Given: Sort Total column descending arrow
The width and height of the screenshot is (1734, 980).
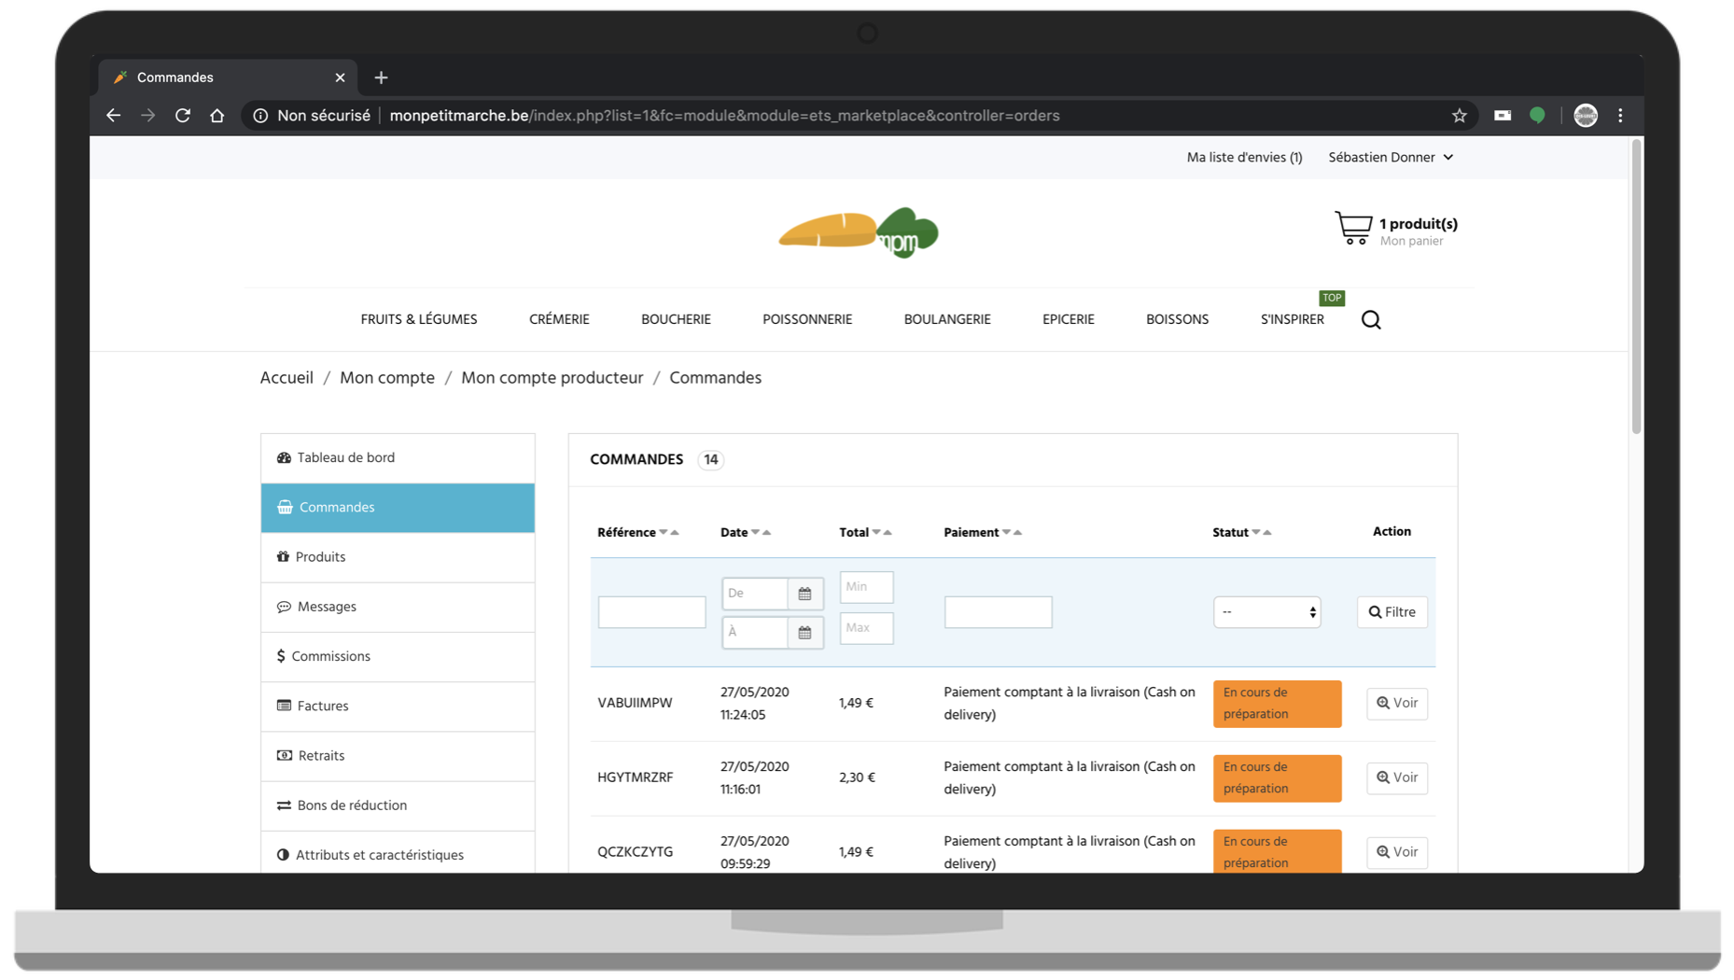Looking at the screenshot, I should [x=876, y=533].
